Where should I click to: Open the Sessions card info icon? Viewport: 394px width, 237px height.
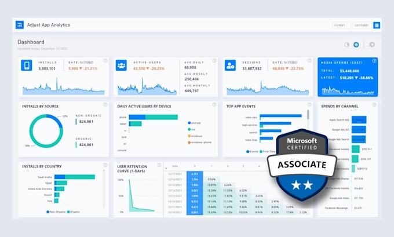click(309, 61)
